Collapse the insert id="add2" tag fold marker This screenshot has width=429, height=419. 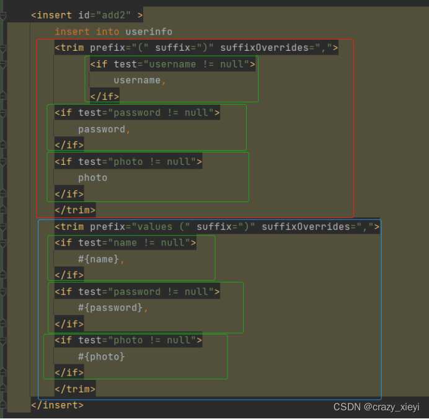click(3, 16)
